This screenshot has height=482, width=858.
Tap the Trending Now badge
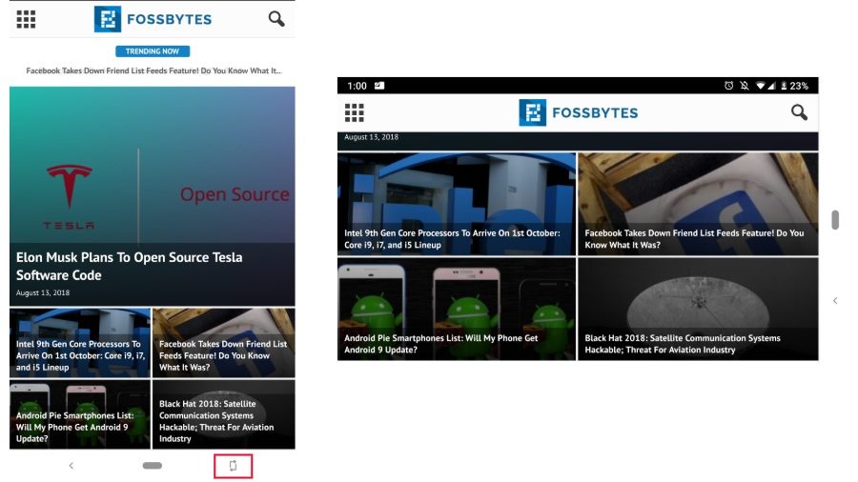(x=153, y=51)
